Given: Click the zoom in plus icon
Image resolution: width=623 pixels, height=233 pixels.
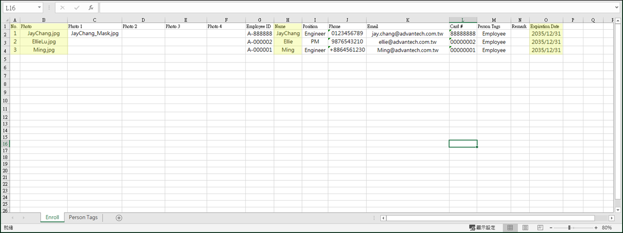Looking at the screenshot, I should [596, 227].
